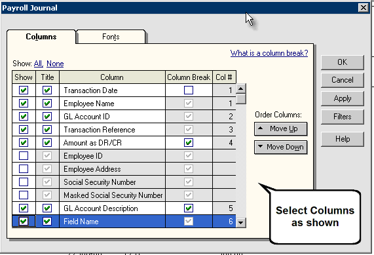This screenshot has height=255, width=374.
Task: Enable Column Break for Transaction Date
Action: coord(189,90)
